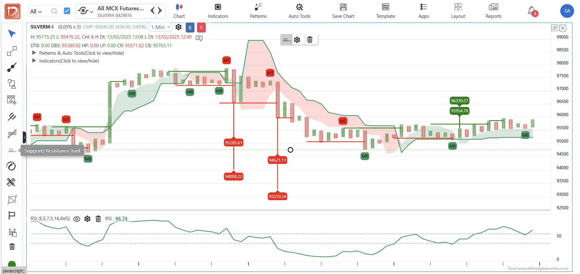Click the 94621.11 price label

click(277, 160)
